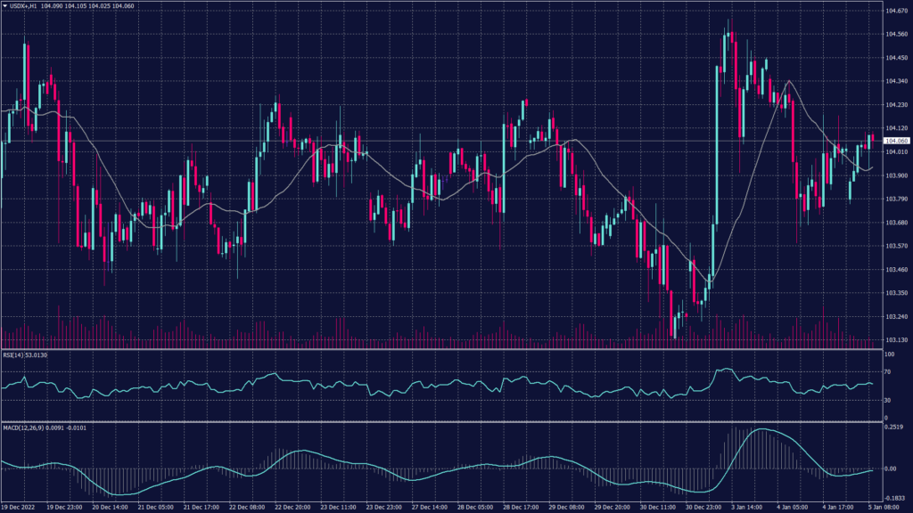Click the 104.010 price axis label
The width and height of the screenshot is (913, 513).
(893, 152)
